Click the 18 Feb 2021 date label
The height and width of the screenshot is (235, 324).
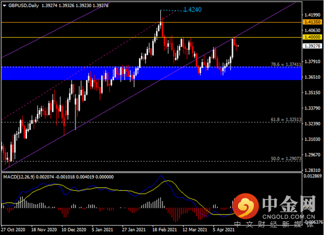164,230
